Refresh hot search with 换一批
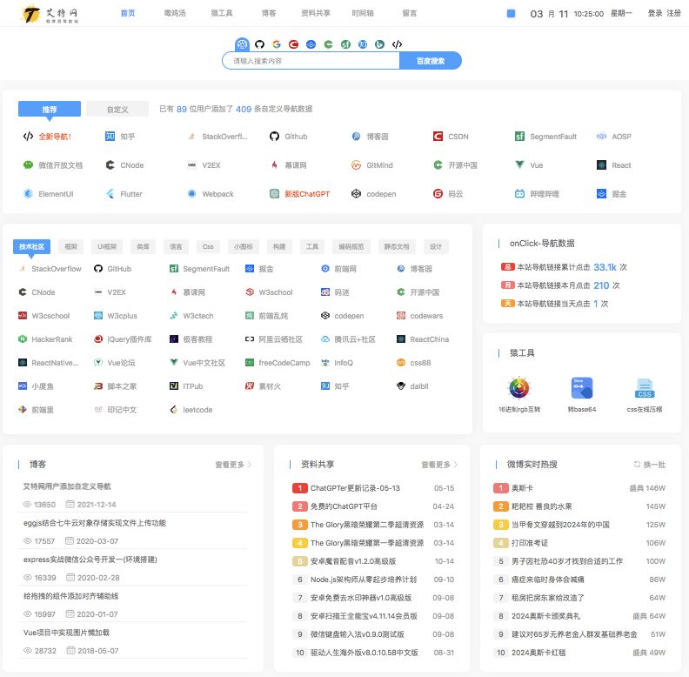This screenshot has width=689, height=677. point(650,465)
